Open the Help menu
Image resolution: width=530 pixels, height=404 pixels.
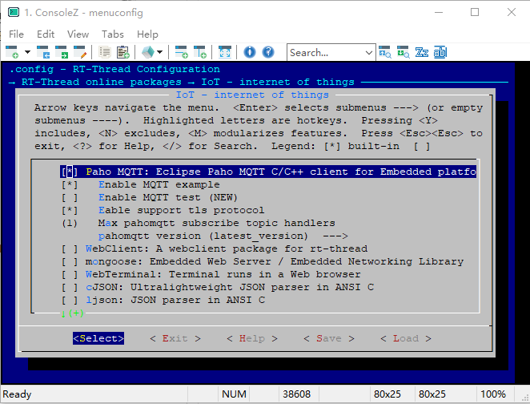tap(147, 34)
